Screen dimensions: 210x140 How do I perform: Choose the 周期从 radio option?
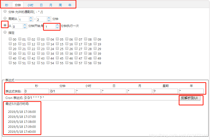[5, 18]
